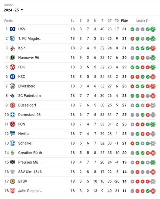Click the Schalke club crest
This screenshot has width=160, height=199.
pyautogui.click(x=13, y=143)
